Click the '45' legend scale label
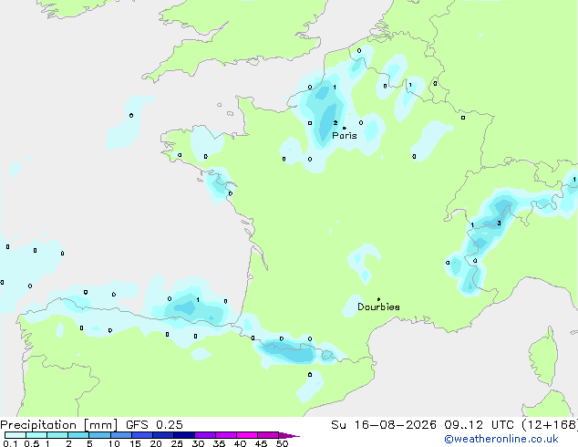The height and width of the screenshot is (447, 578). 261,443
